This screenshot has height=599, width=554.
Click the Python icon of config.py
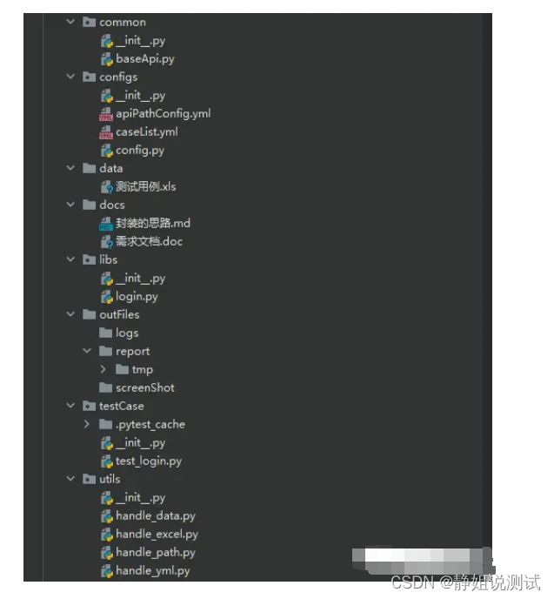(x=107, y=151)
